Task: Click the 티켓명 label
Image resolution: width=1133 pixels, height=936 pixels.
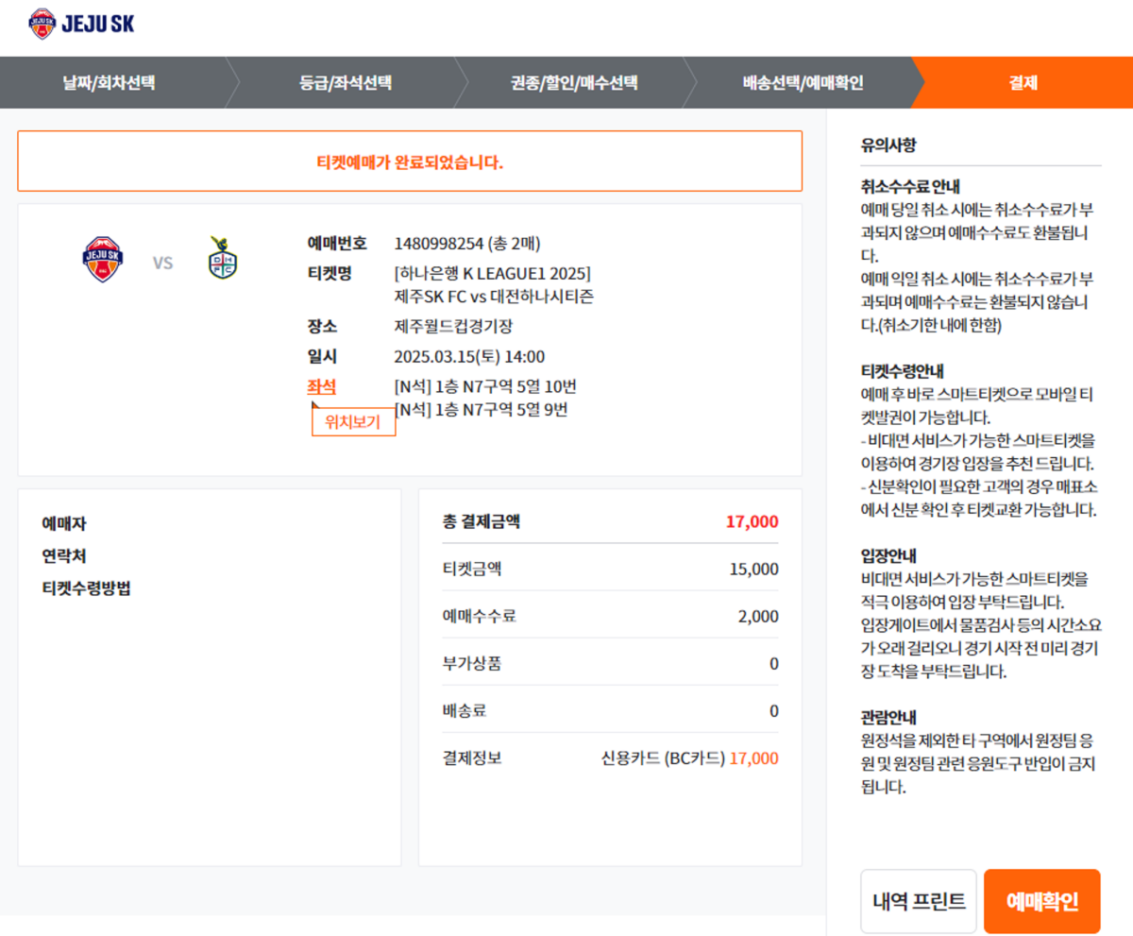Action: (329, 274)
